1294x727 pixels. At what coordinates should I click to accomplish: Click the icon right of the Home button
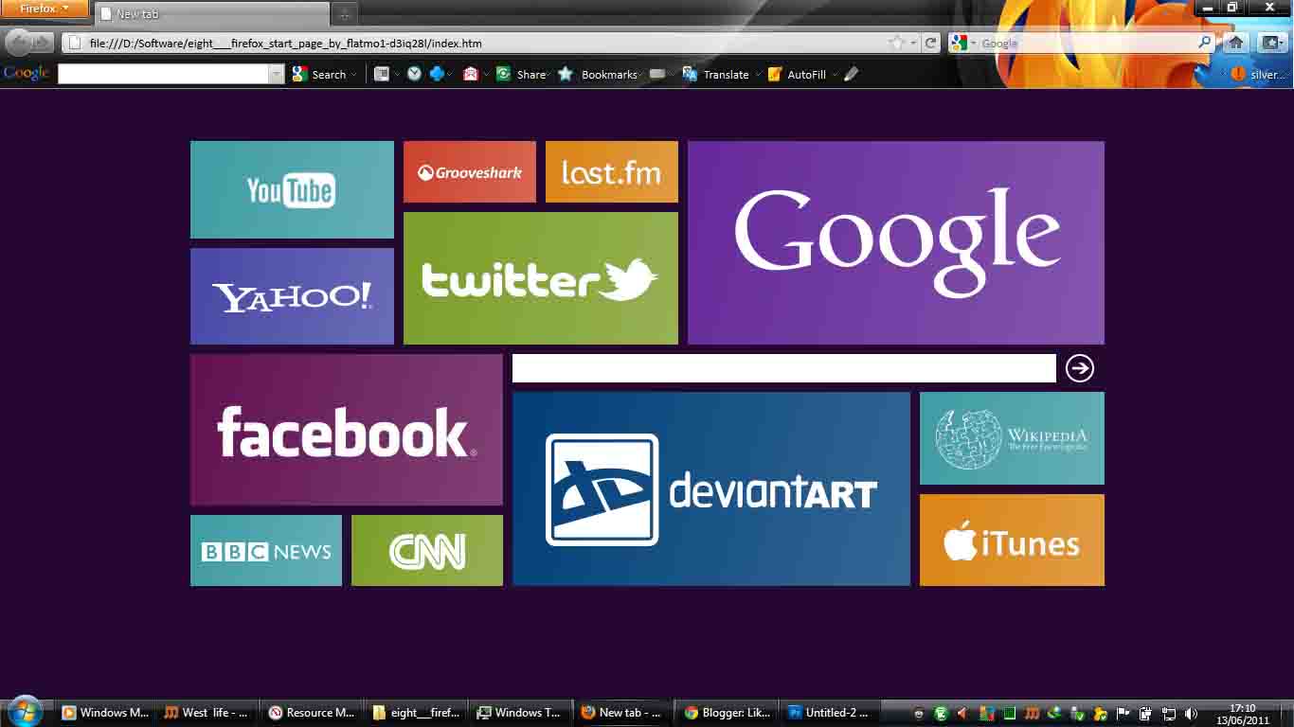(1270, 43)
